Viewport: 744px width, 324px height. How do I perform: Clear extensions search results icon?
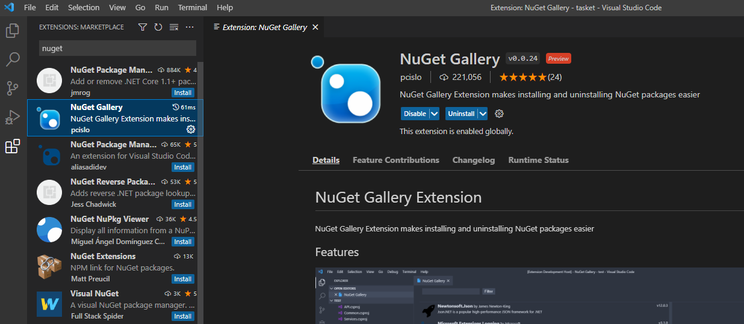[174, 27]
